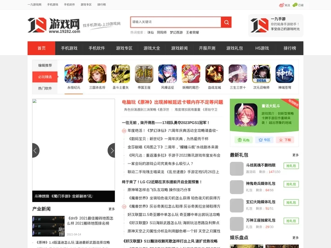Open the 开服开测 nav item

207,48
